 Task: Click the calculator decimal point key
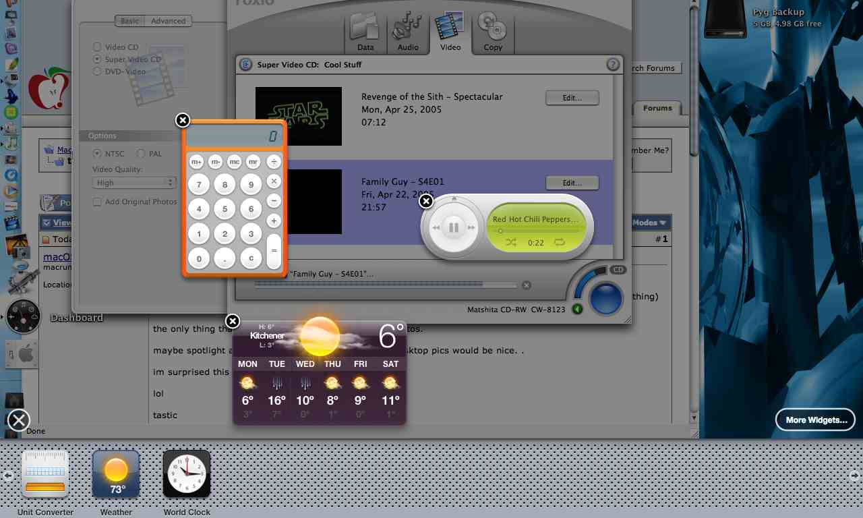(x=225, y=258)
